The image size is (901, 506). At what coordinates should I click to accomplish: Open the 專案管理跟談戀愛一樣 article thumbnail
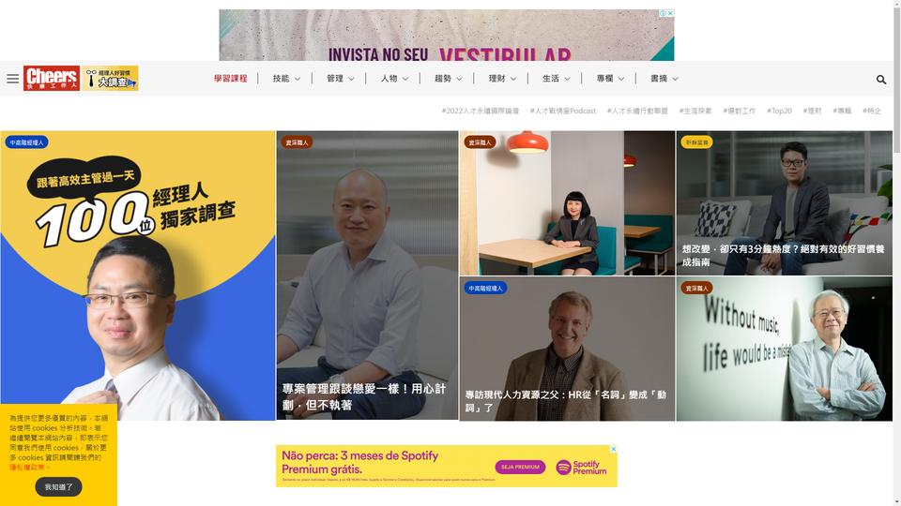coord(367,275)
